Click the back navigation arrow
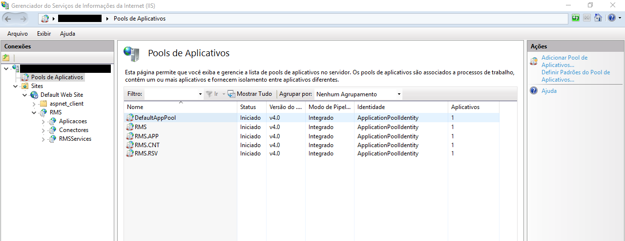625x241 pixels. 10,19
